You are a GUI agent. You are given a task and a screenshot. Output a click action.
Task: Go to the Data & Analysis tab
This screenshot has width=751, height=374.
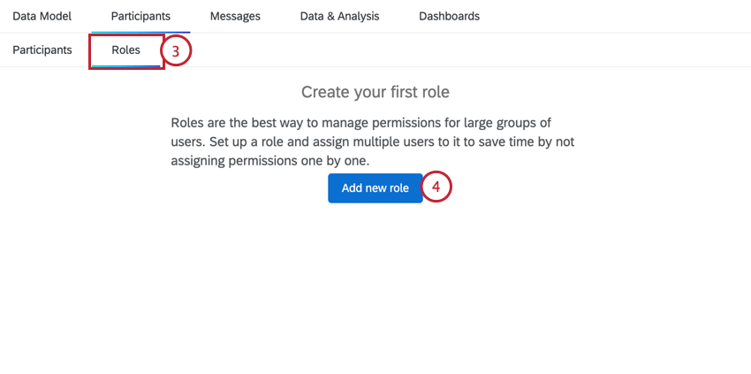pos(339,16)
